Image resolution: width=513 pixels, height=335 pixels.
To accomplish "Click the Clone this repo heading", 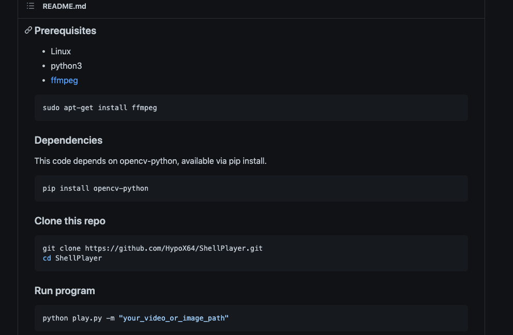I will pyautogui.click(x=70, y=221).
